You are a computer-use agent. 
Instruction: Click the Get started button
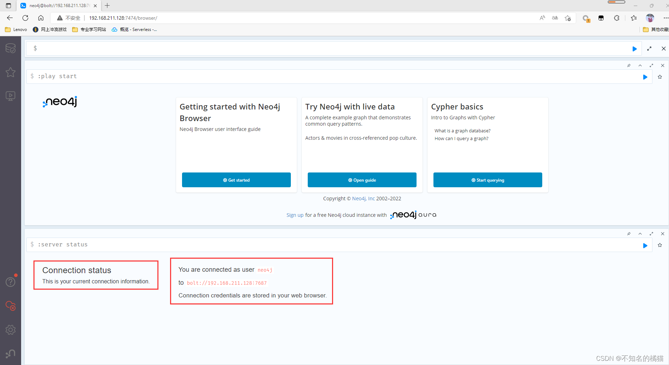click(236, 180)
